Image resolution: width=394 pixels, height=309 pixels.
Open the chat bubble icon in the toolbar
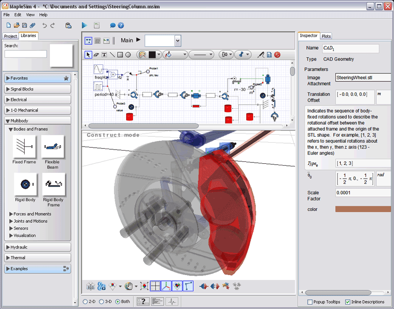point(113,26)
